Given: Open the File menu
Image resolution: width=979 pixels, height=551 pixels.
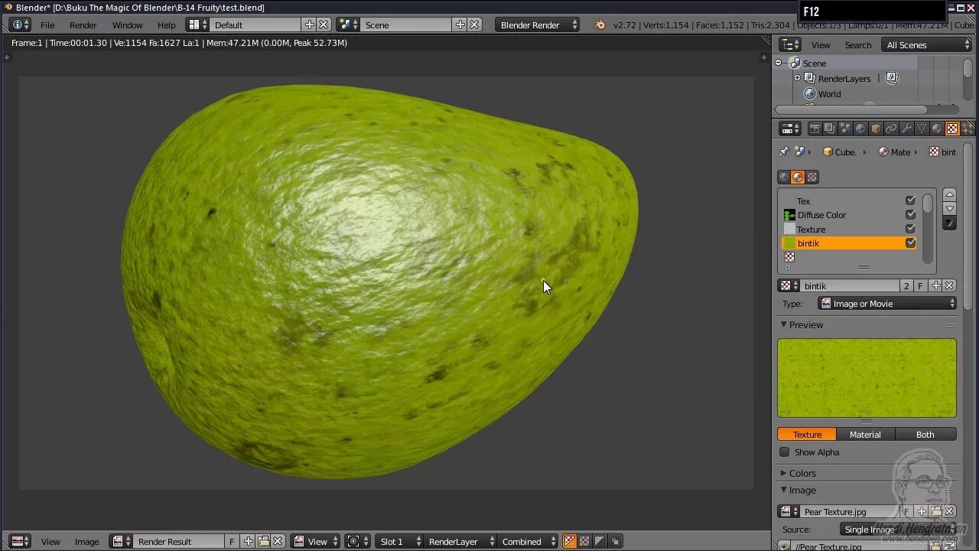Looking at the screenshot, I should tap(47, 25).
